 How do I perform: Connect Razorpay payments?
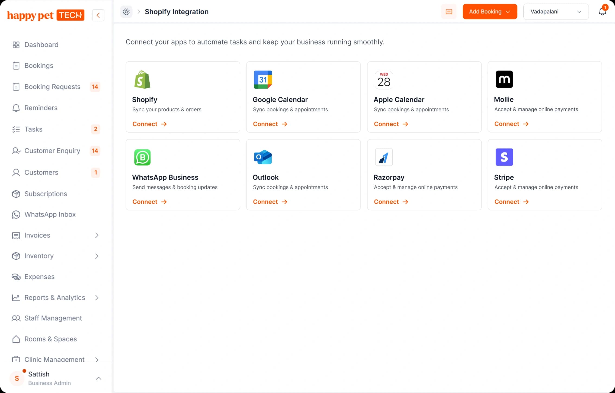click(x=391, y=202)
